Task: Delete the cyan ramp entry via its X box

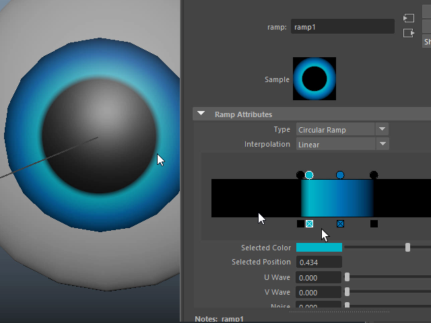Action: pyautogui.click(x=309, y=223)
